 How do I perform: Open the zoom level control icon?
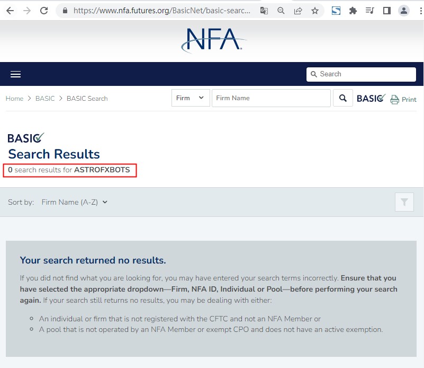click(281, 11)
